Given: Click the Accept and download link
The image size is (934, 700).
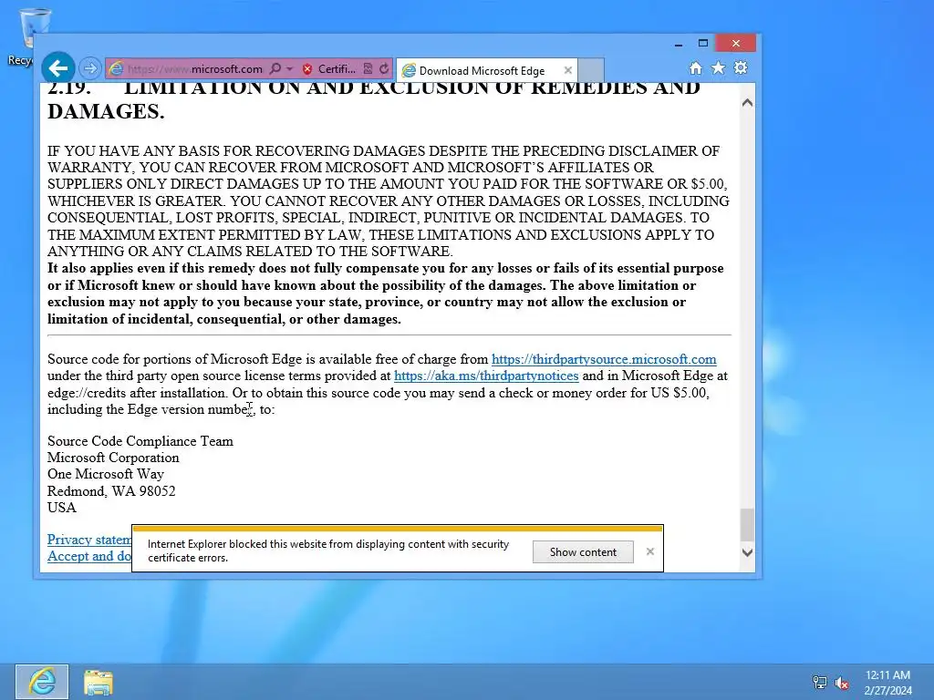Looking at the screenshot, I should point(89,556).
